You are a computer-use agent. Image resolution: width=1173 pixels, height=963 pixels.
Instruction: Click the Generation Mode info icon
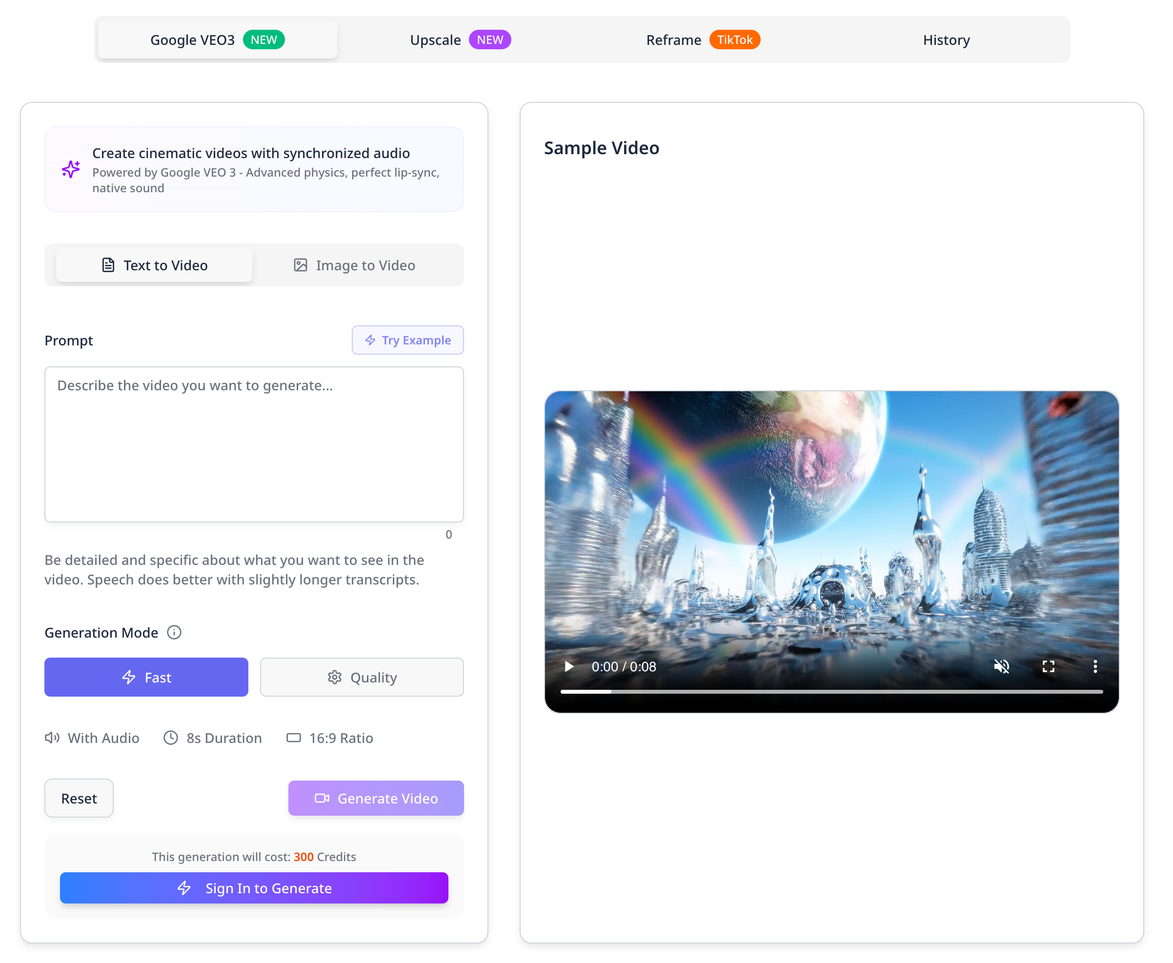coord(174,632)
